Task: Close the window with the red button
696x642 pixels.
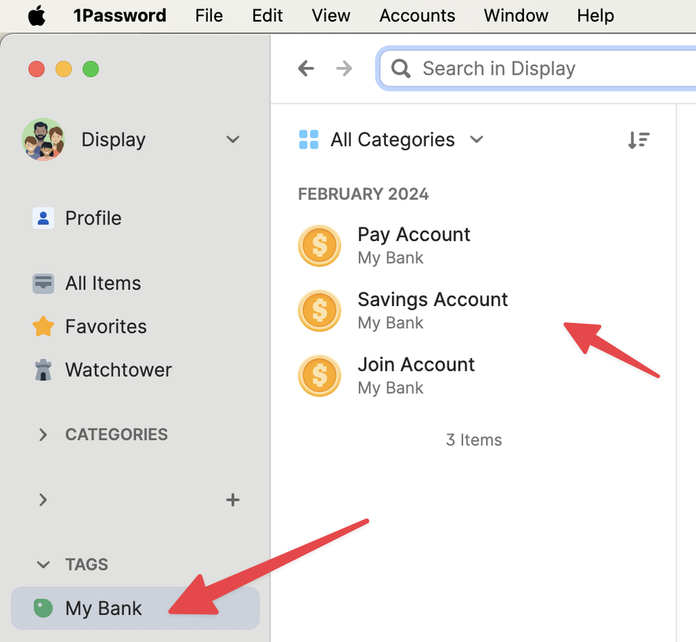Action: click(36, 69)
